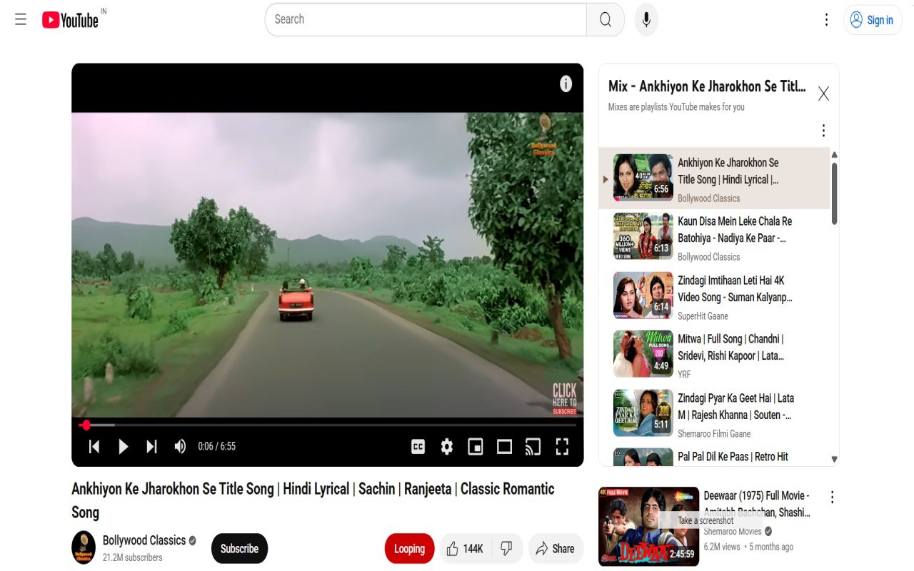This screenshot has width=914, height=571.
Task: Cast video to TV
Action: (533, 447)
